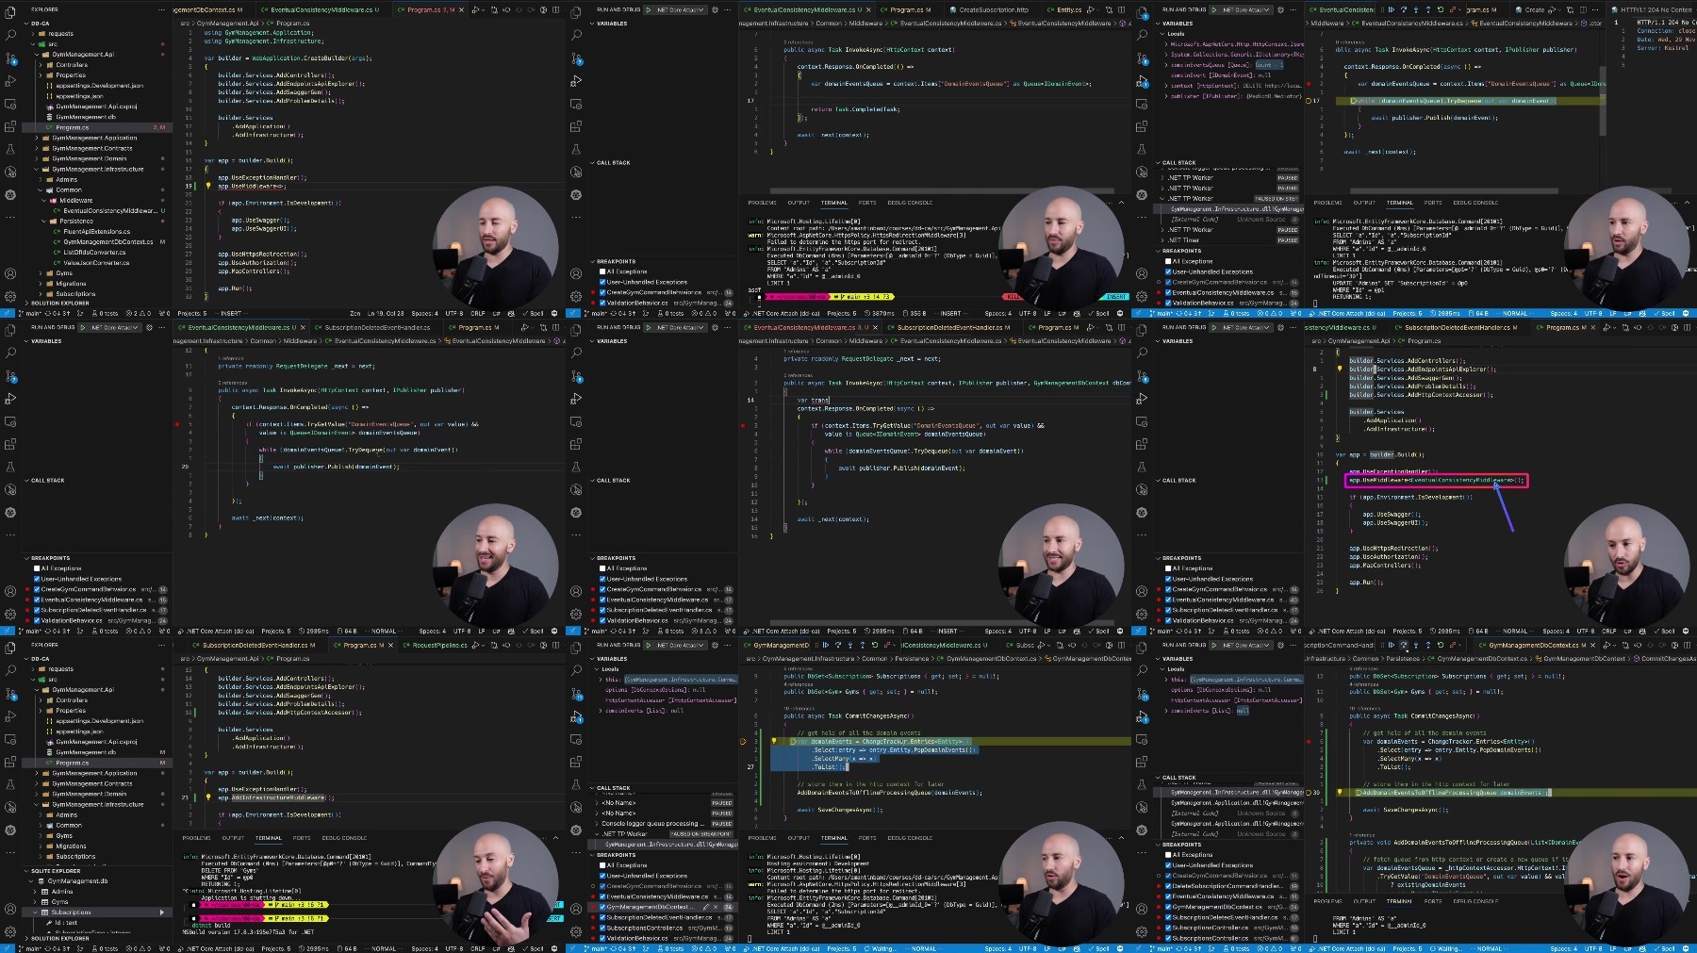This screenshot has width=1697, height=953.
Task: Select .NET Timer row in top-right frame's call stack
Action: (1230, 240)
